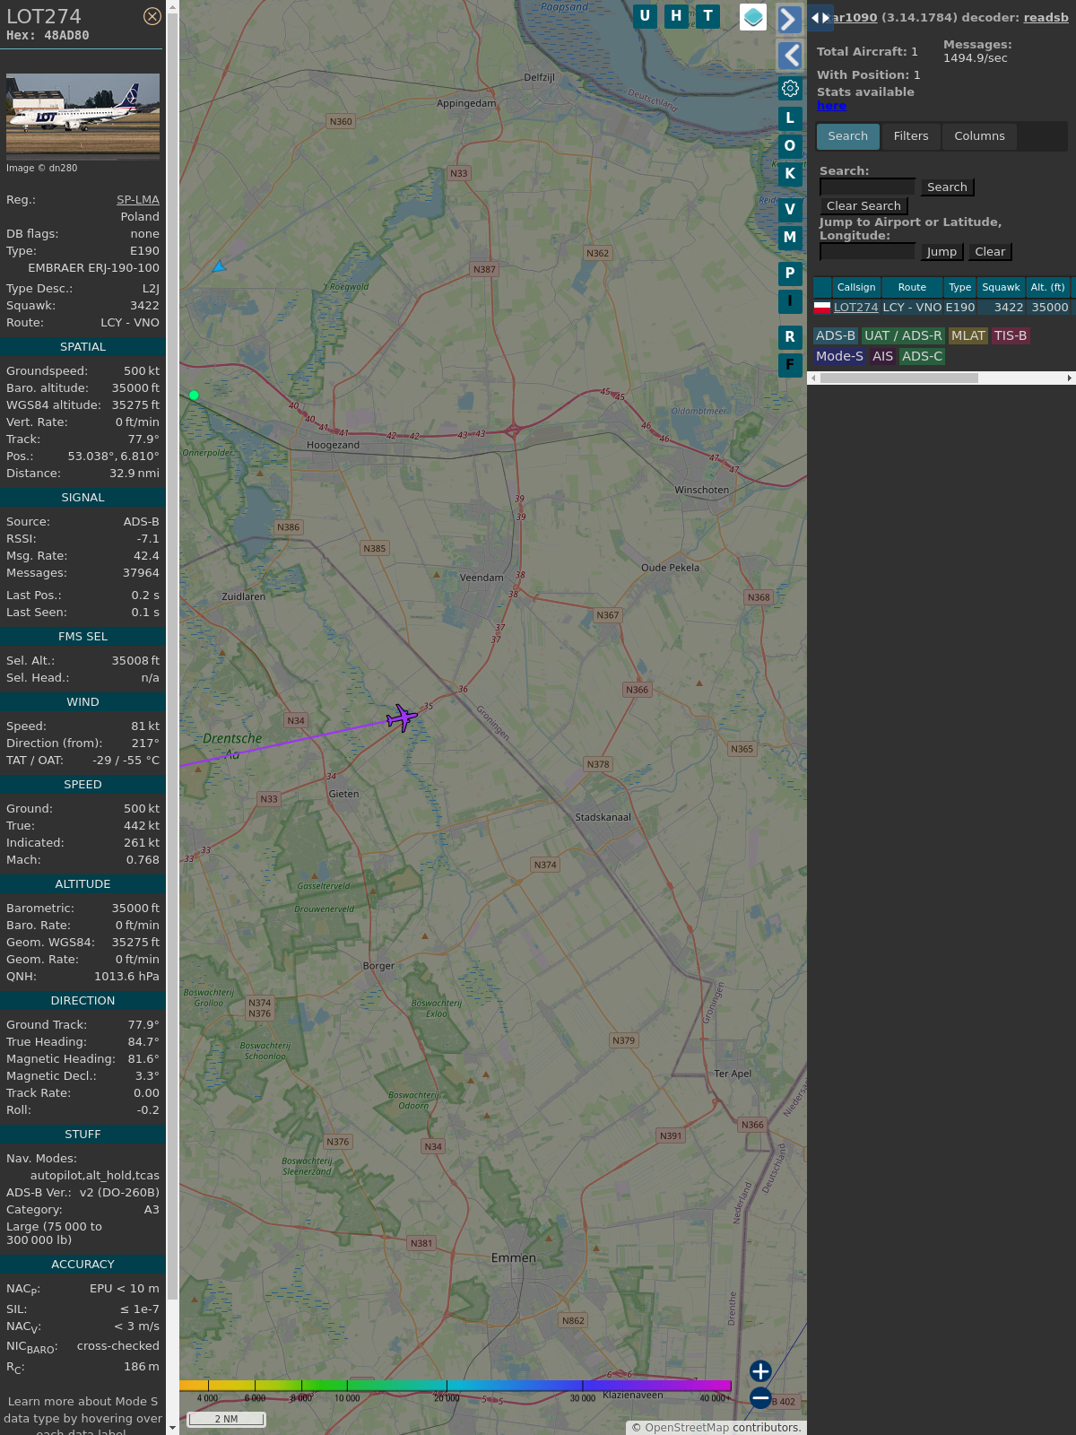Switch to the Search tab

coord(848,136)
